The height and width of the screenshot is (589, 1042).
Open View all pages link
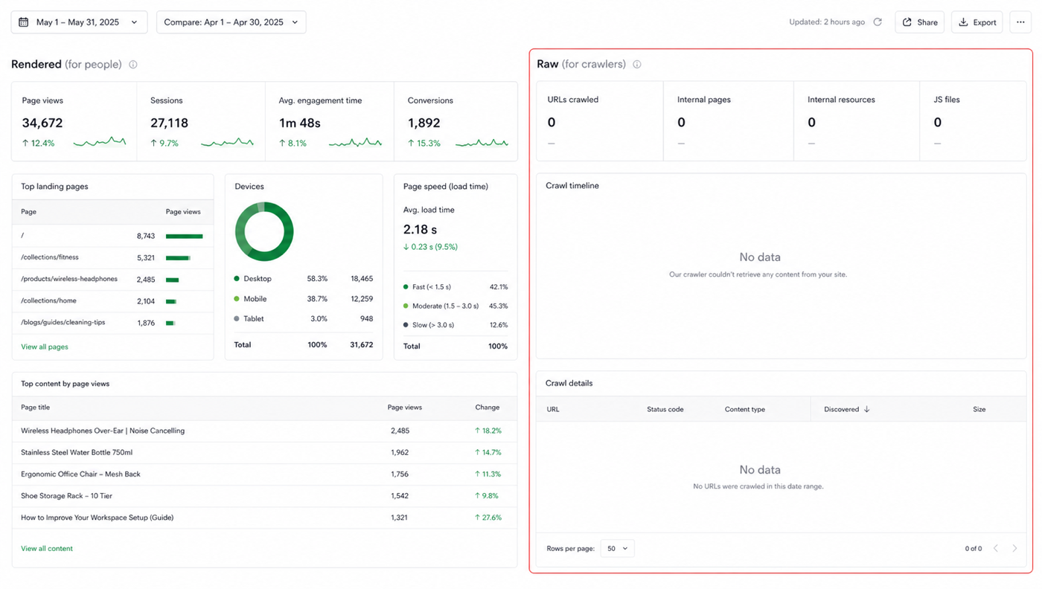[45, 347]
